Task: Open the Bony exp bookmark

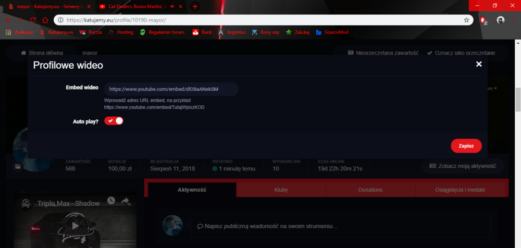Action: (x=266, y=32)
